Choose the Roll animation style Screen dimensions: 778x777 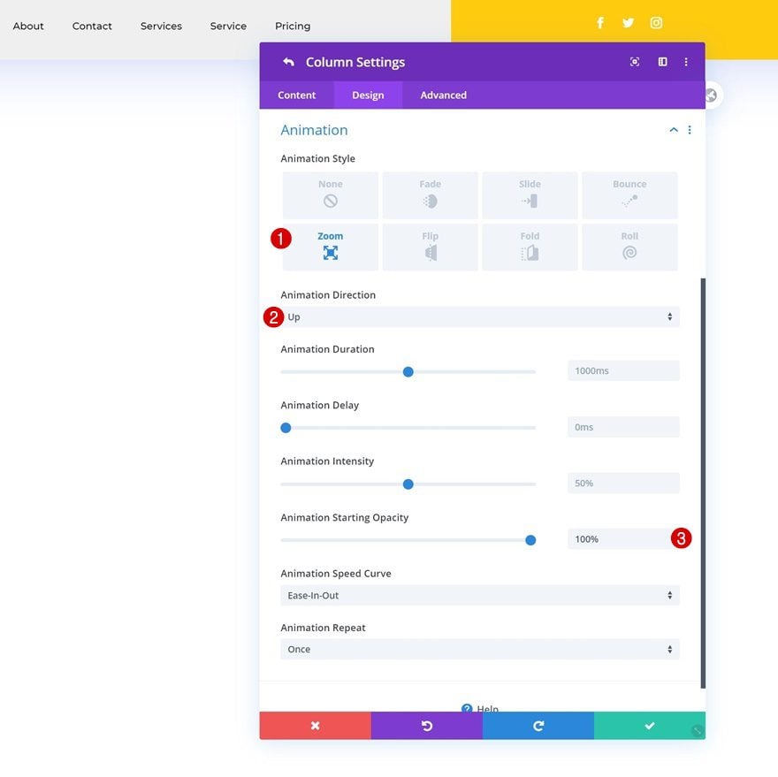pyautogui.click(x=629, y=248)
